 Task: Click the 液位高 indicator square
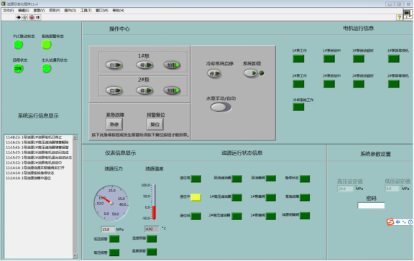(196, 179)
